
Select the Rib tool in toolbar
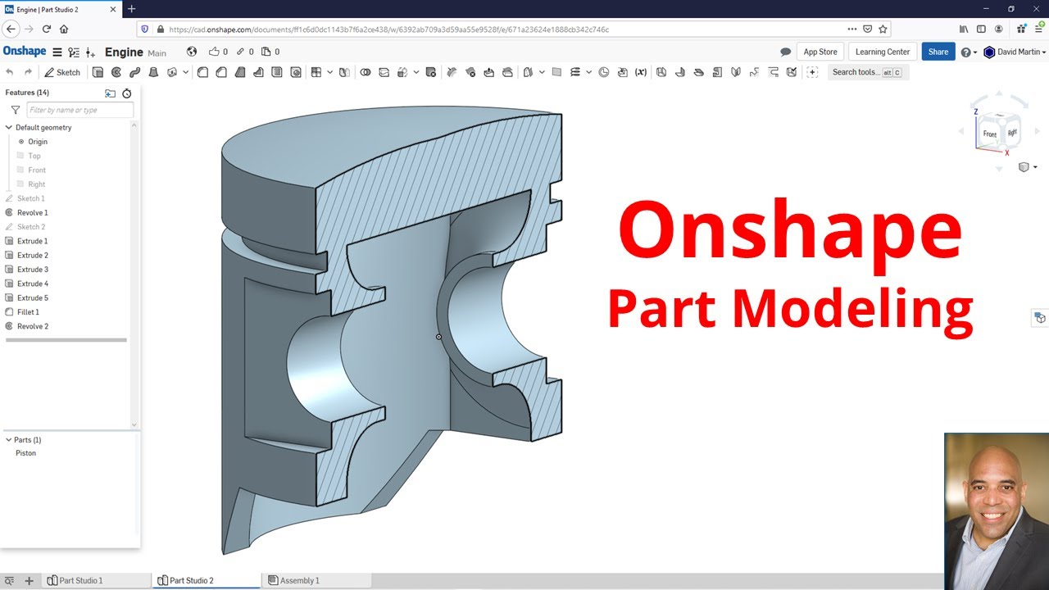pyautogui.click(x=258, y=72)
